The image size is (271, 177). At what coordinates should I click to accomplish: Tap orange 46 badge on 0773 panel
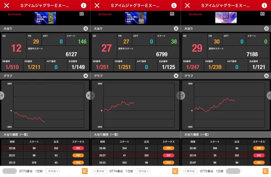[85, 171]
